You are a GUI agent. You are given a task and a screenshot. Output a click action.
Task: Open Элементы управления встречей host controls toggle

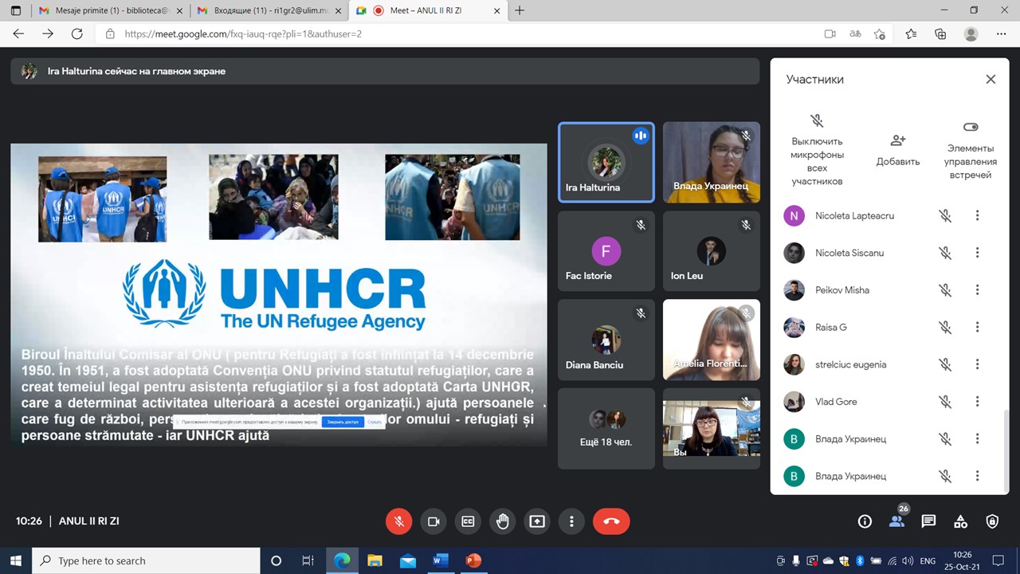click(x=971, y=127)
